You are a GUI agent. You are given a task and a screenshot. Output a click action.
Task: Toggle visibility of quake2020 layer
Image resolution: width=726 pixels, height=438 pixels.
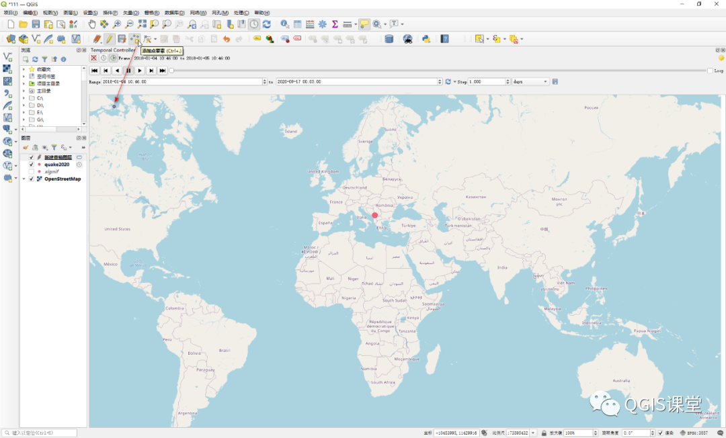[x=32, y=164]
